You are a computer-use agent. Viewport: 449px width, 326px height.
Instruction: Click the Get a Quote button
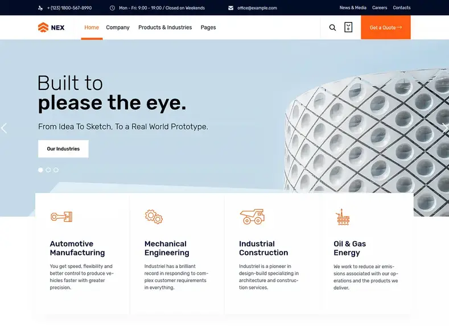(386, 27)
